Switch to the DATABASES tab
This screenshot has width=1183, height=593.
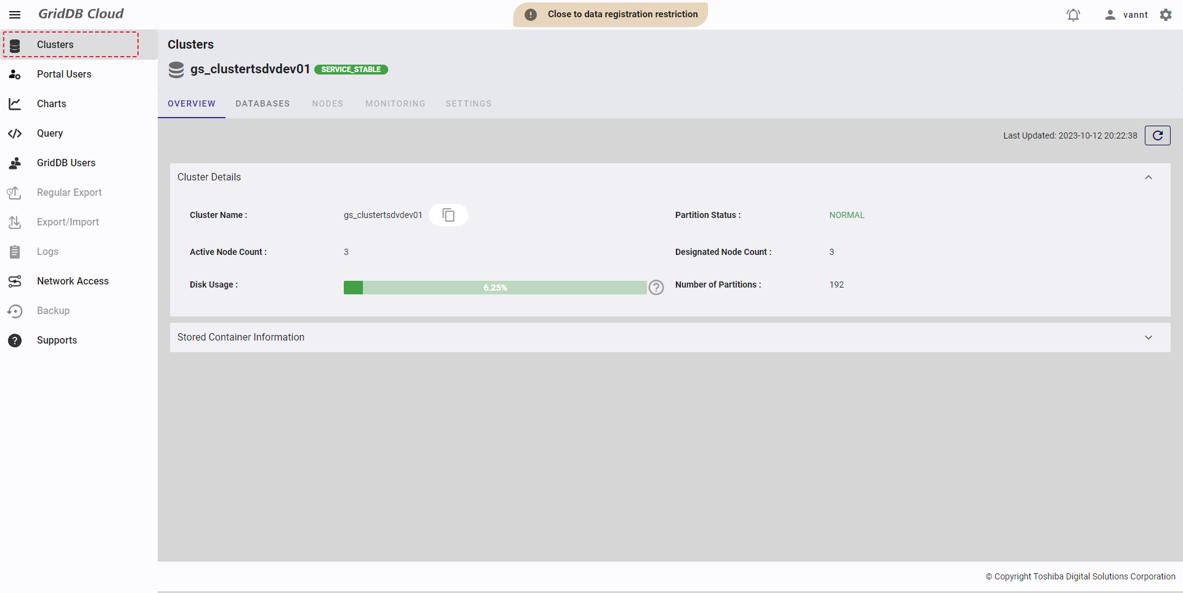coord(262,103)
